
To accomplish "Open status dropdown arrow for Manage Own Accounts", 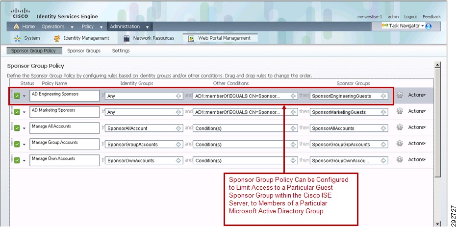I will point(24,160).
